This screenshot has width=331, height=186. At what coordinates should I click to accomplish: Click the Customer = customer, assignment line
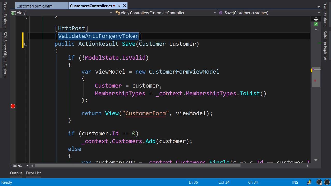[128, 86]
